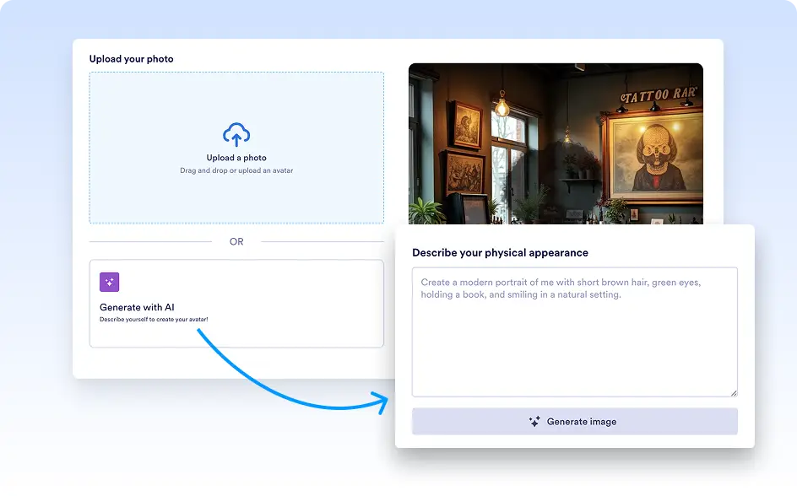Viewport: 797px width, 496px height.
Task: Click the "Tattoo Bar" sign in the image
Action: click(x=658, y=97)
